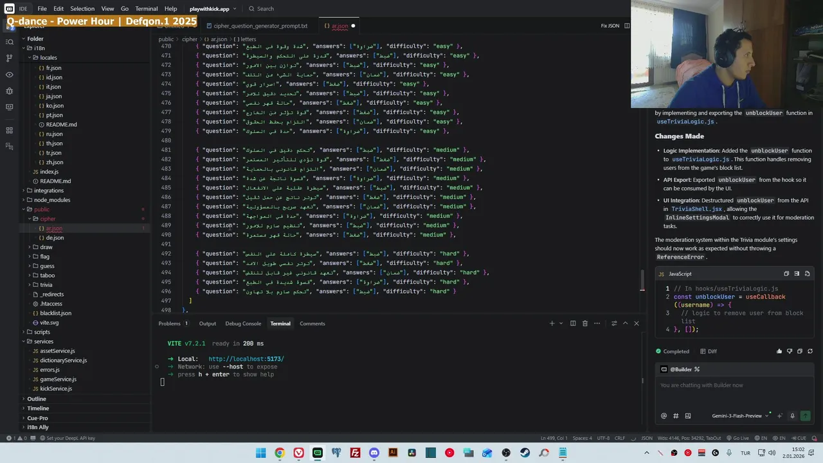Open the File menu
Image resolution: width=823 pixels, height=463 pixels.
(42, 9)
